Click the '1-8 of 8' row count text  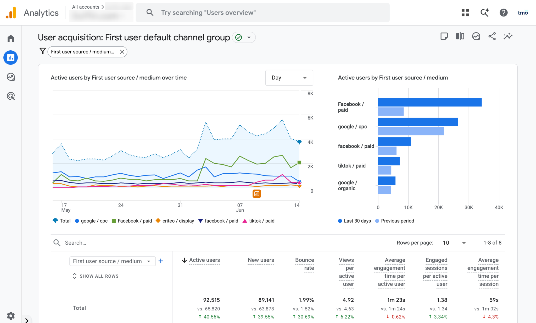[x=492, y=243]
